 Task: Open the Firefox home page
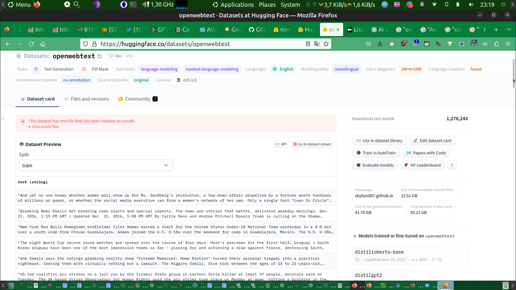pyautogui.click(x=43, y=44)
